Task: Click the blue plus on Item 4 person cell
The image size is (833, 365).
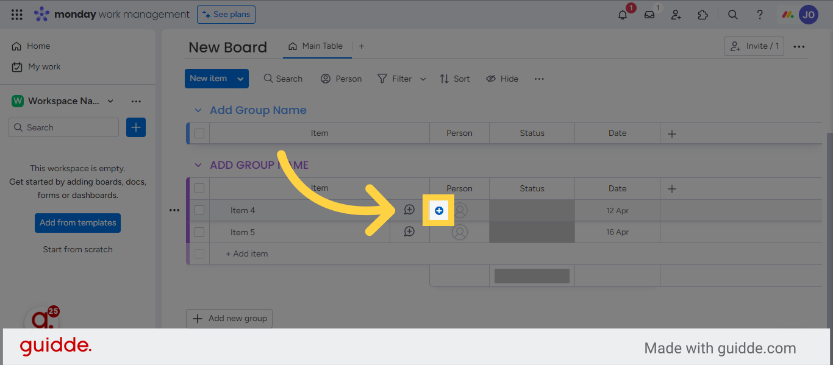Action: coord(439,210)
